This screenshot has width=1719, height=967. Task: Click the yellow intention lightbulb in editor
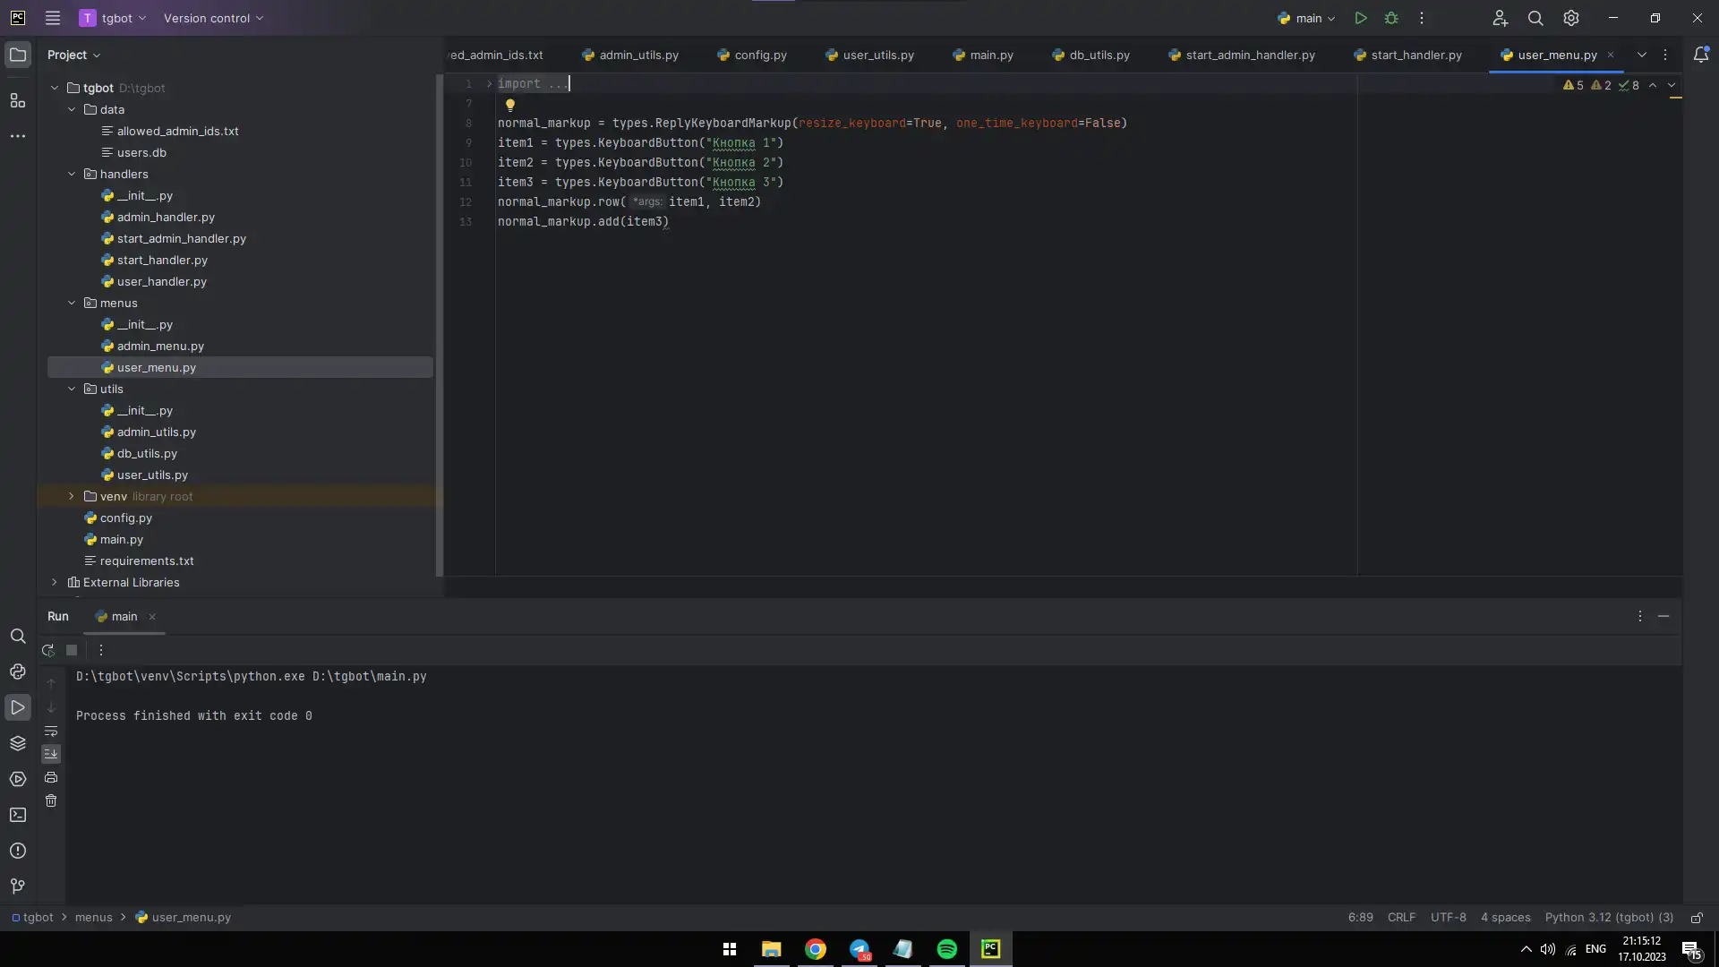tap(510, 105)
